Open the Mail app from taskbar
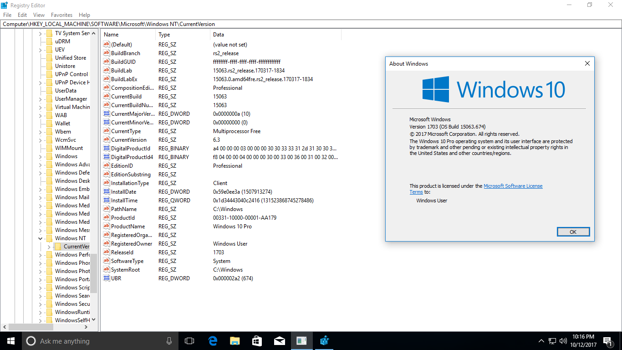This screenshot has width=622, height=350. [x=279, y=341]
